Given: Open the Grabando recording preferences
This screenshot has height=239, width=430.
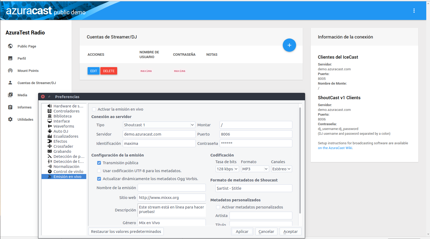Looking at the screenshot, I should coord(62,151).
